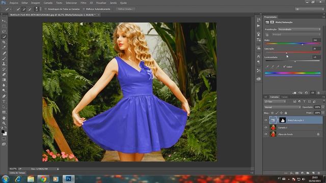The image size is (326, 183).
Task: Toggle the Colorir checkbox
Action: tap(284, 67)
